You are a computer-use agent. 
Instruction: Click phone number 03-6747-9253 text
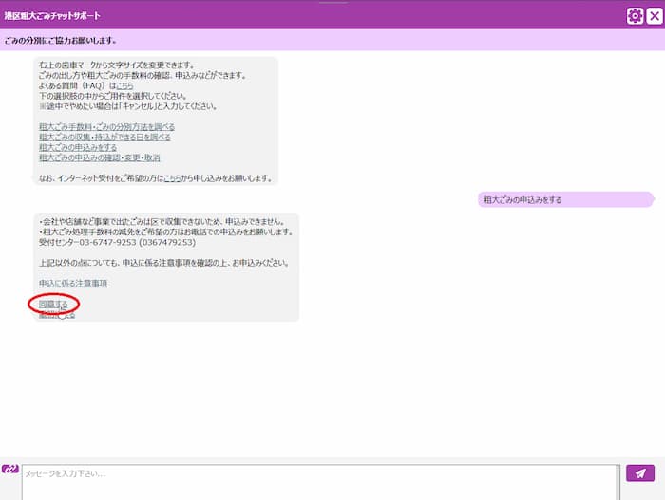[107, 242]
